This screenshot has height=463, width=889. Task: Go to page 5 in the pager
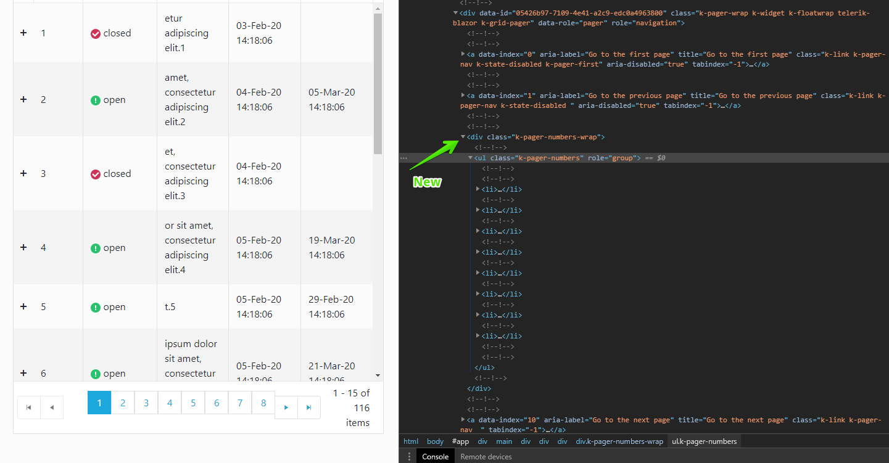pyautogui.click(x=193, y=403)
